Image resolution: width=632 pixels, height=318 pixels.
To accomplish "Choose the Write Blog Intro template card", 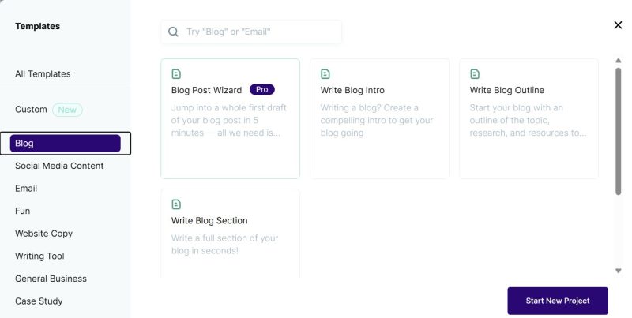I will coord(379,118).
